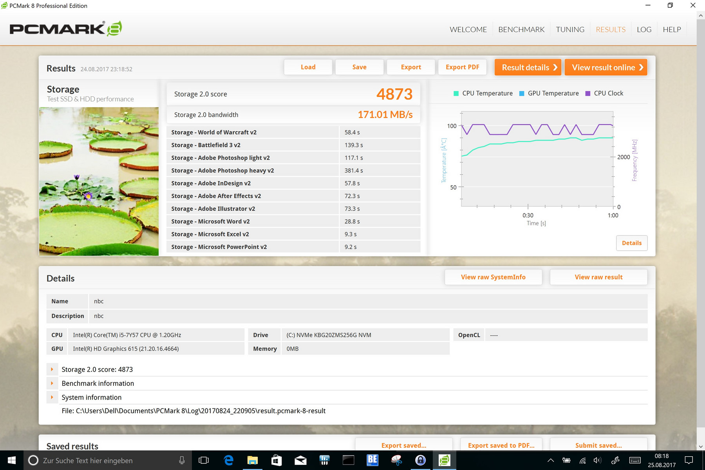Open View raw SystemInfo
The width and height of the screenshot is (705, 470).
(x=493, y=277)
